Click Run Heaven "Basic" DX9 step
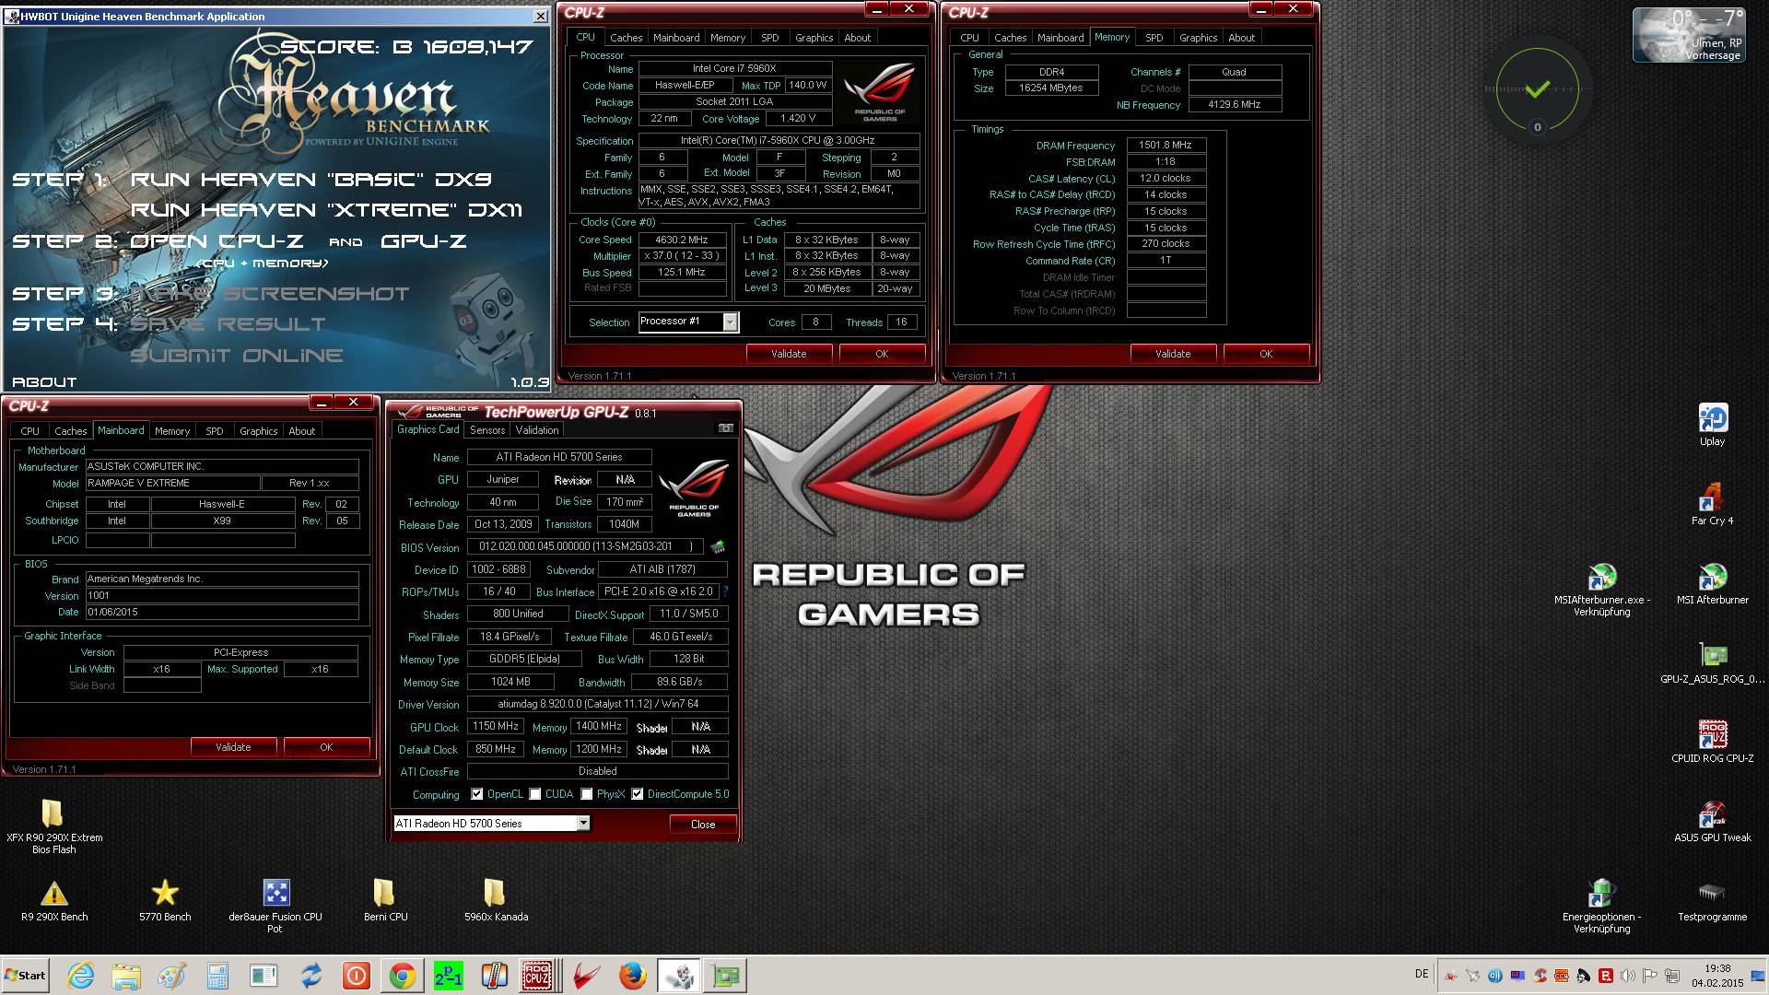This screenshot has width=1769, height=995. [x=310, y=180]
